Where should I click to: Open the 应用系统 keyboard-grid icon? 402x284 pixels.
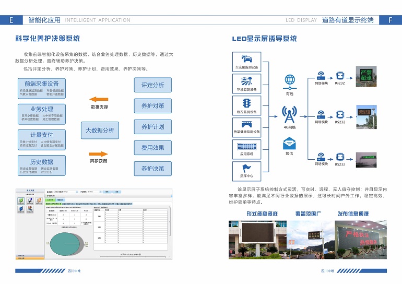(x=246, y=147)
